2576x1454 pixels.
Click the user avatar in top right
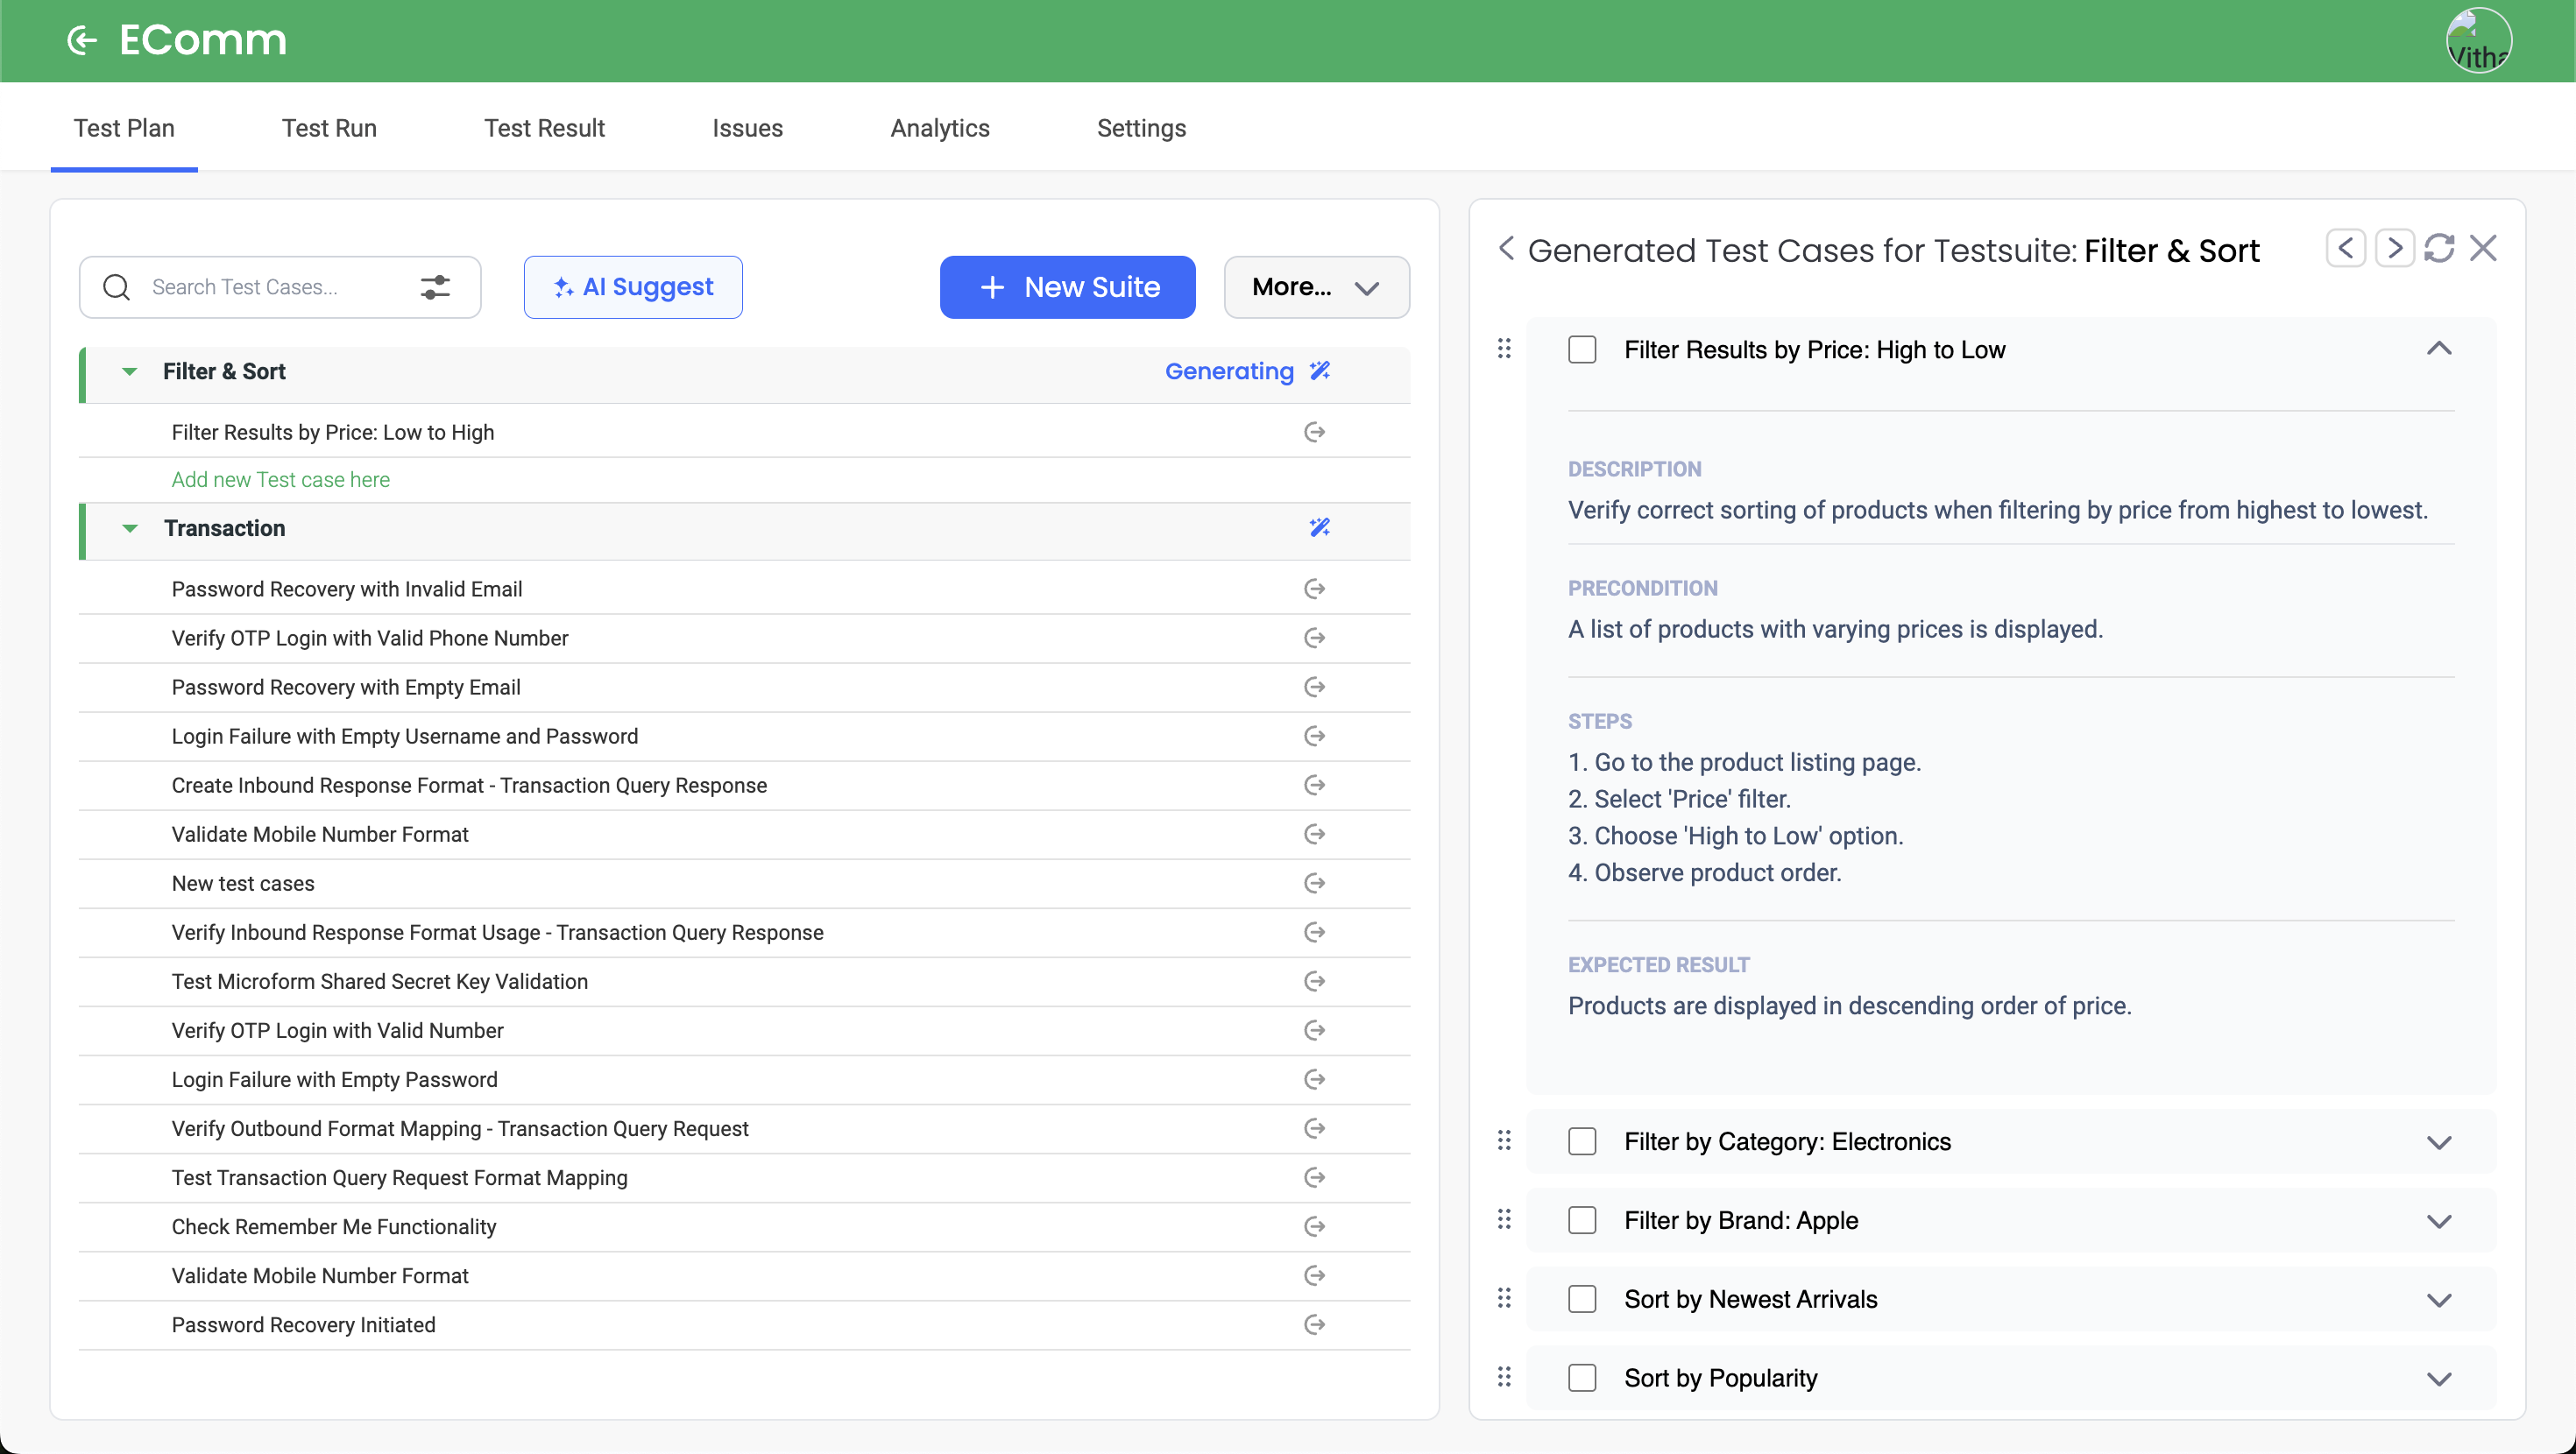coord(2478,40)
